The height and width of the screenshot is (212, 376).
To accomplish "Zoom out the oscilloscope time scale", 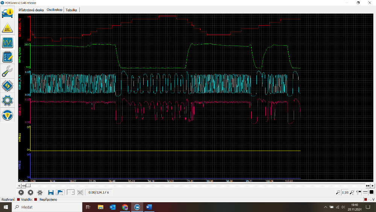I will tap(338, 192).
